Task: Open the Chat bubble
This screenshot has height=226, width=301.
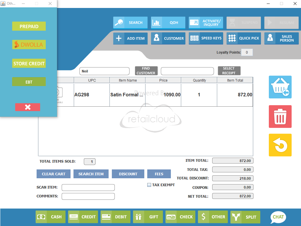Action: [278, 217]
